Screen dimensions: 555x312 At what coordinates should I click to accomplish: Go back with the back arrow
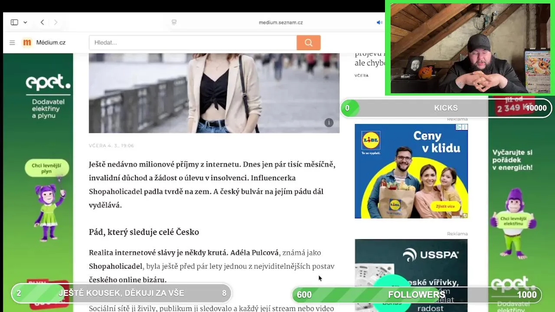coord(42,22)
